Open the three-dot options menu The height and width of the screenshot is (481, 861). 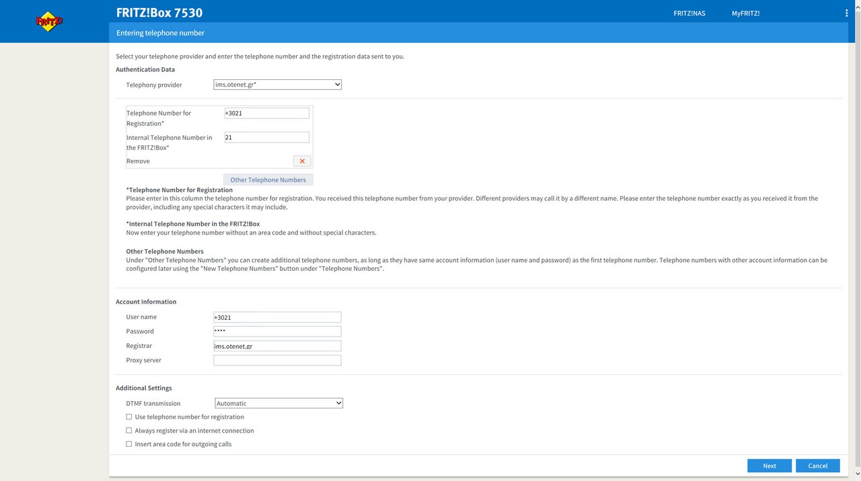[846, 13]
